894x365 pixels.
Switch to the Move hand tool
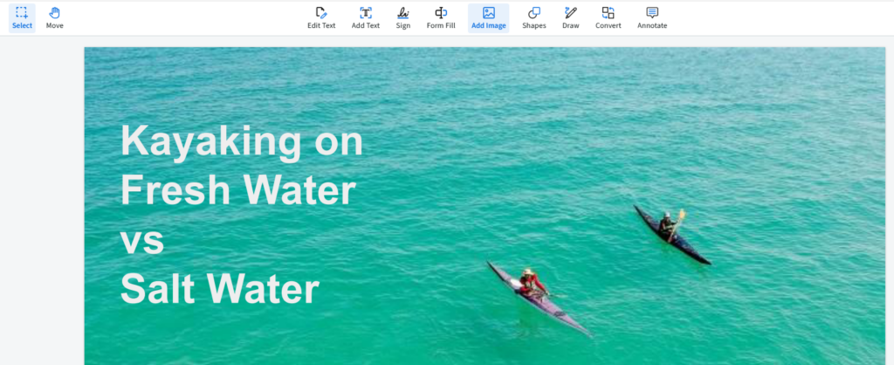point(55,18)
